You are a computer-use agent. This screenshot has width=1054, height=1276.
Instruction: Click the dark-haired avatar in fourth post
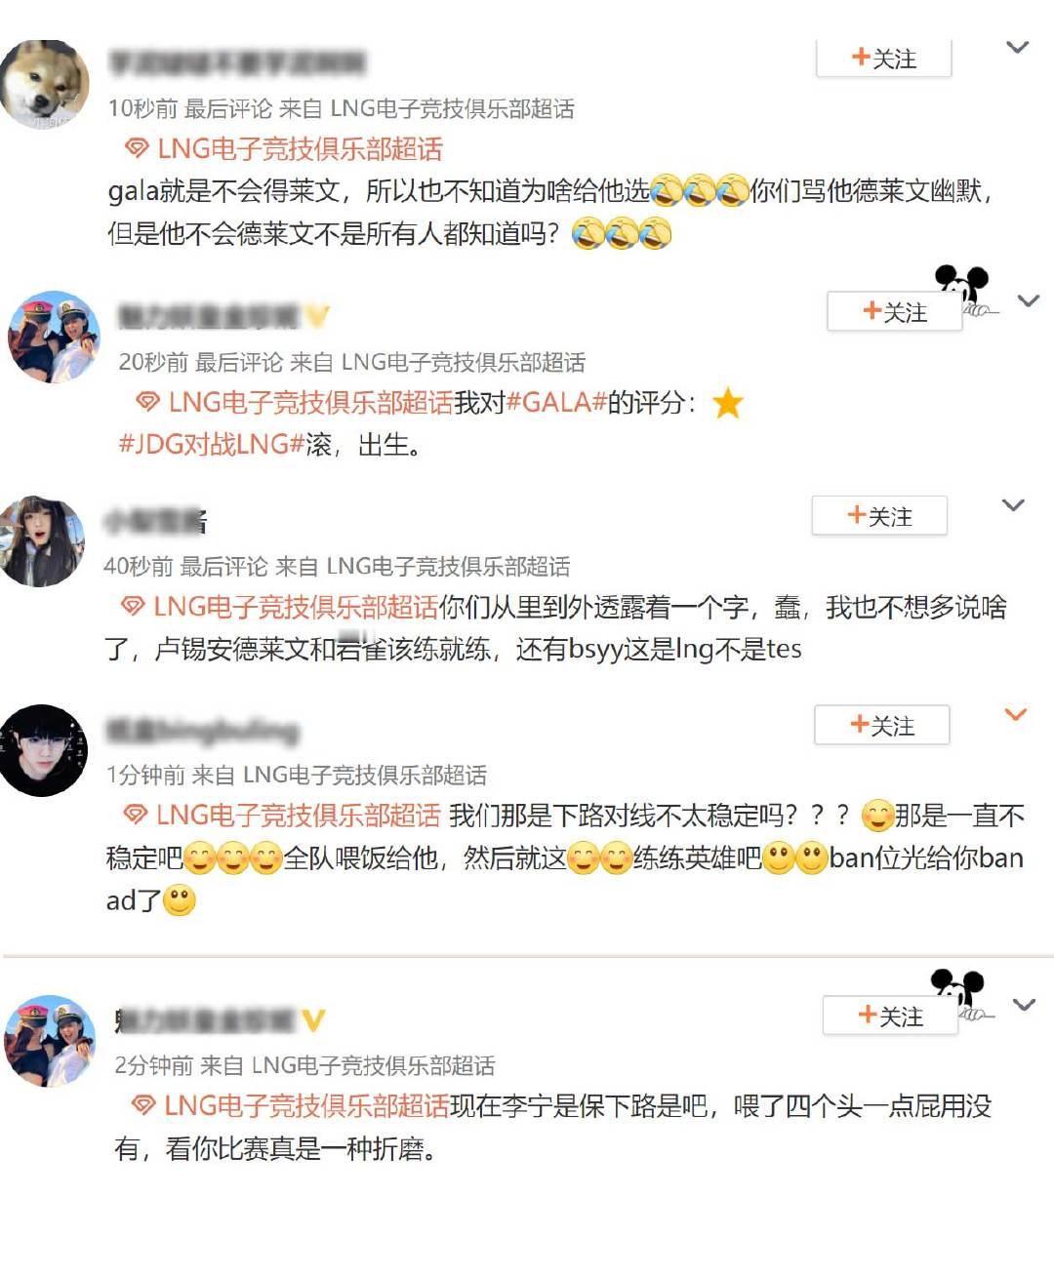[43, 750]
